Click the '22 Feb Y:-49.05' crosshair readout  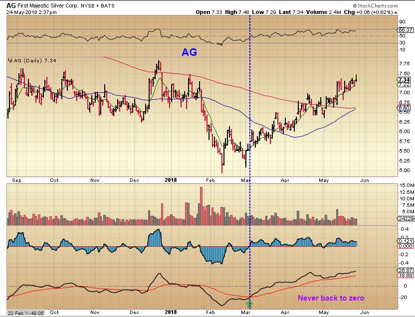25,313
